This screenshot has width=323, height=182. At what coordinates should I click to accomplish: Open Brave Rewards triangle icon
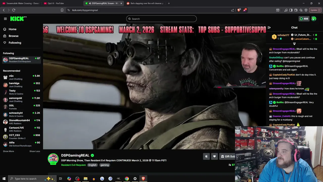(x=245, y=10)
